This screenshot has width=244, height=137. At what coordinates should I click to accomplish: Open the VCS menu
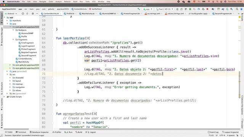(x=94, y=2)
